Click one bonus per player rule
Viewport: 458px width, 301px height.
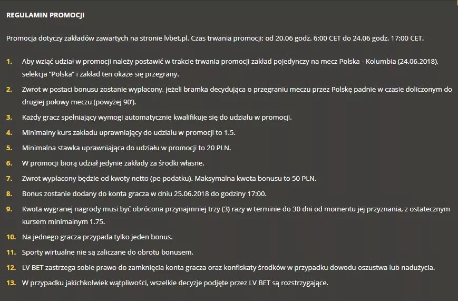click(98, 237)
